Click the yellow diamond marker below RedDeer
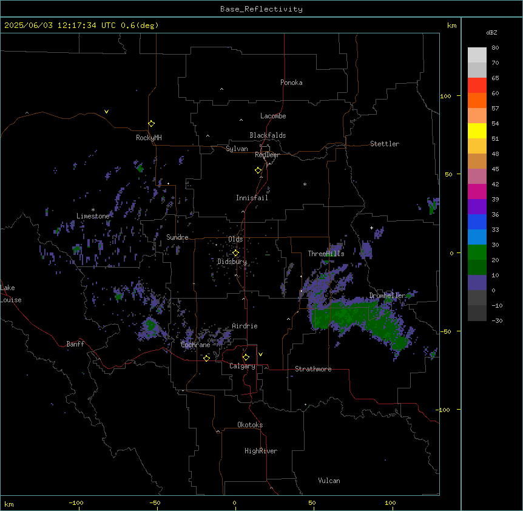This screenshot has height=511, width=523. 258,171
